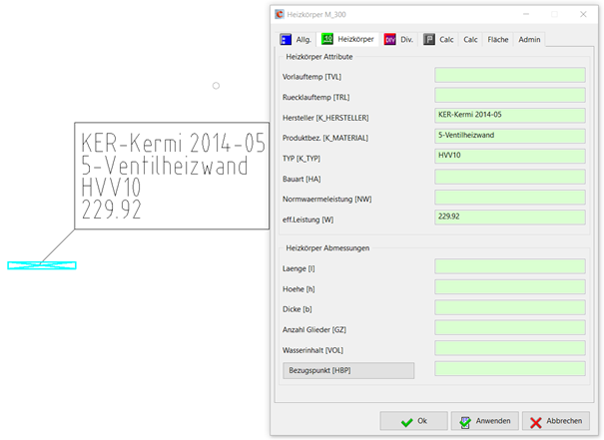
Task: Click the Ruecklauftemp [TRL] input field
Action: (x=510, y=95)
